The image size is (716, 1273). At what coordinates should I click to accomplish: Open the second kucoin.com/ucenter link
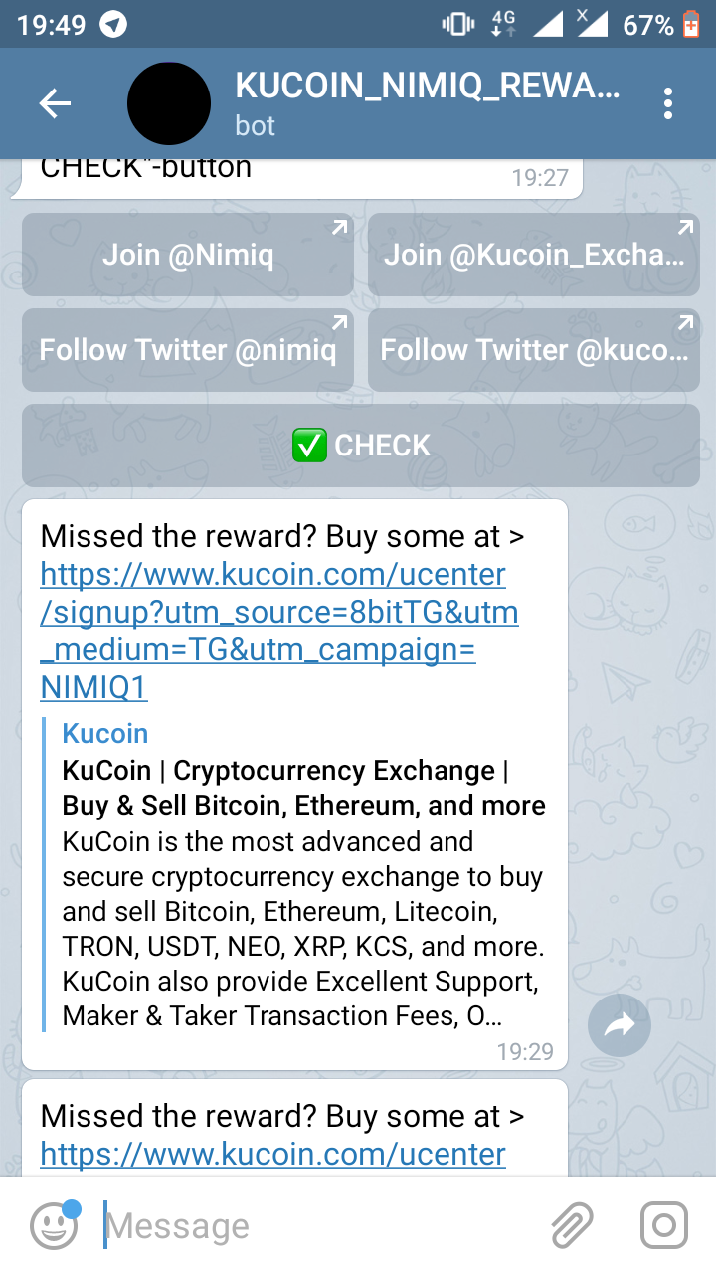coord(273,1154)
